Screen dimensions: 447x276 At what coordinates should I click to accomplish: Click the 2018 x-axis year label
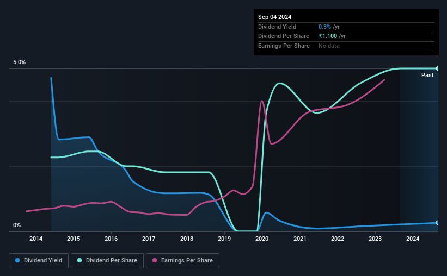click(187, 239)
